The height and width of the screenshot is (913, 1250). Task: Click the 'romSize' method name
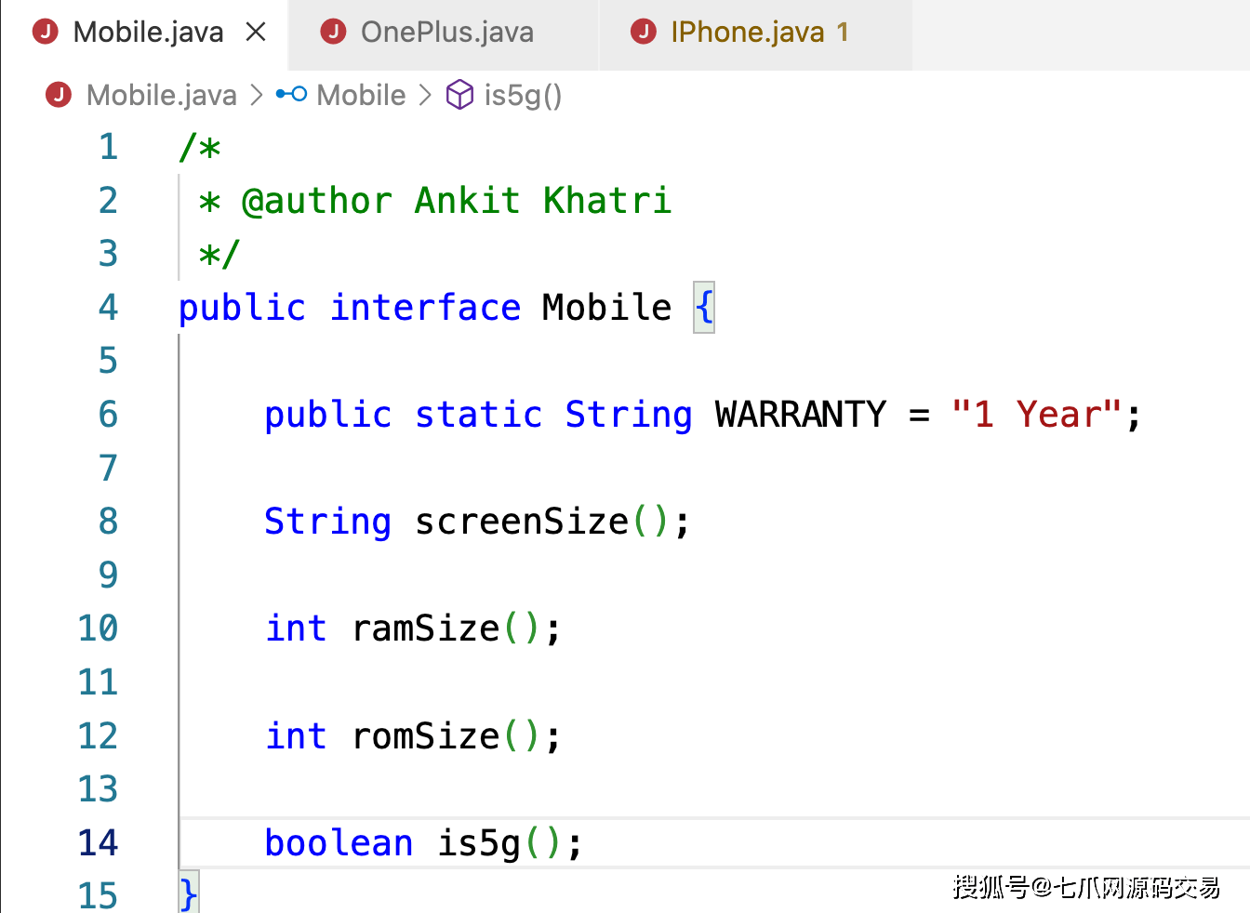[x=426, y=736]
